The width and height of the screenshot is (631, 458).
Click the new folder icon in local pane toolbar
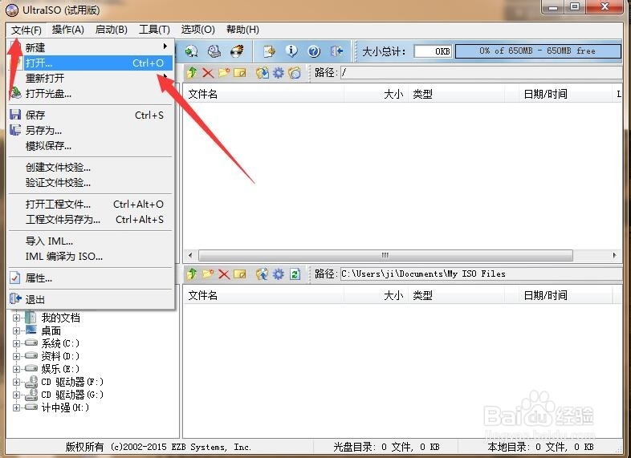tap(208, 274)
